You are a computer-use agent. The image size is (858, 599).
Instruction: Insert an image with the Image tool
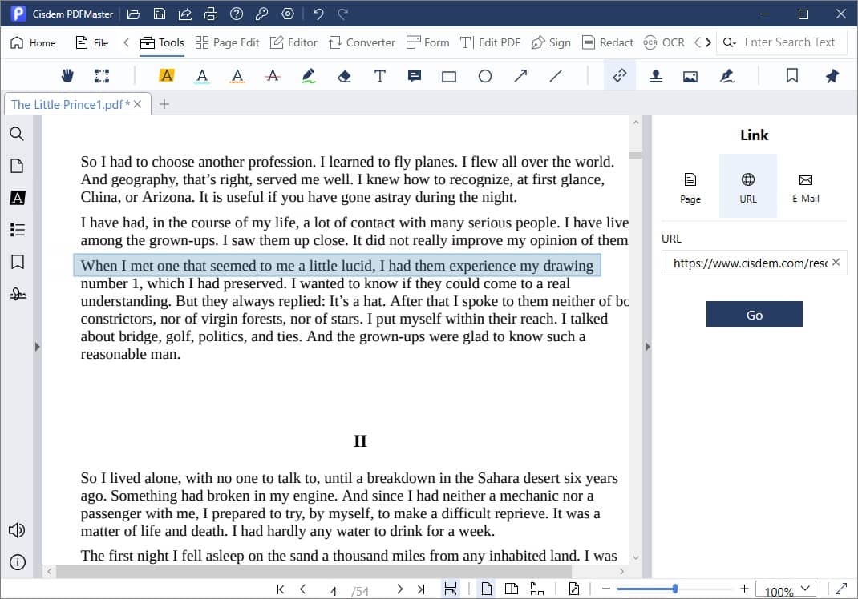click(691, 75)
